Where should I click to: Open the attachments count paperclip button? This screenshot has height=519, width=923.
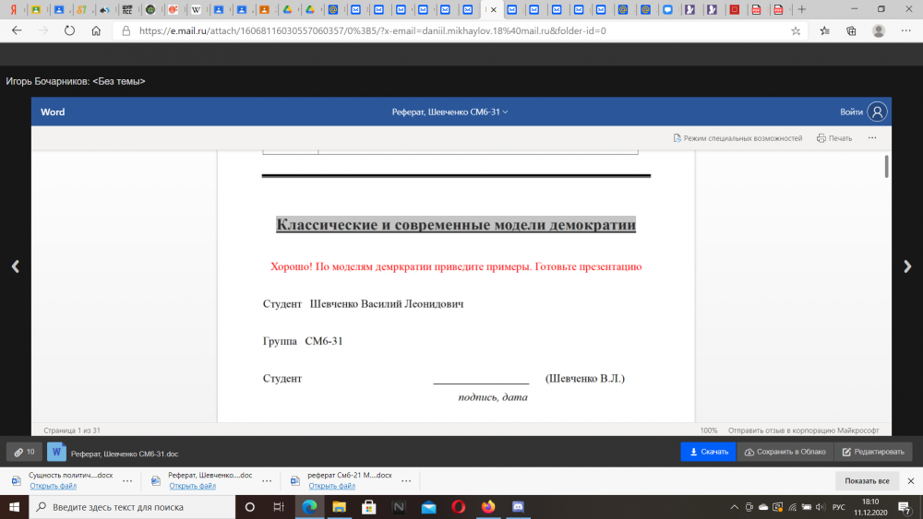point(25,453)
